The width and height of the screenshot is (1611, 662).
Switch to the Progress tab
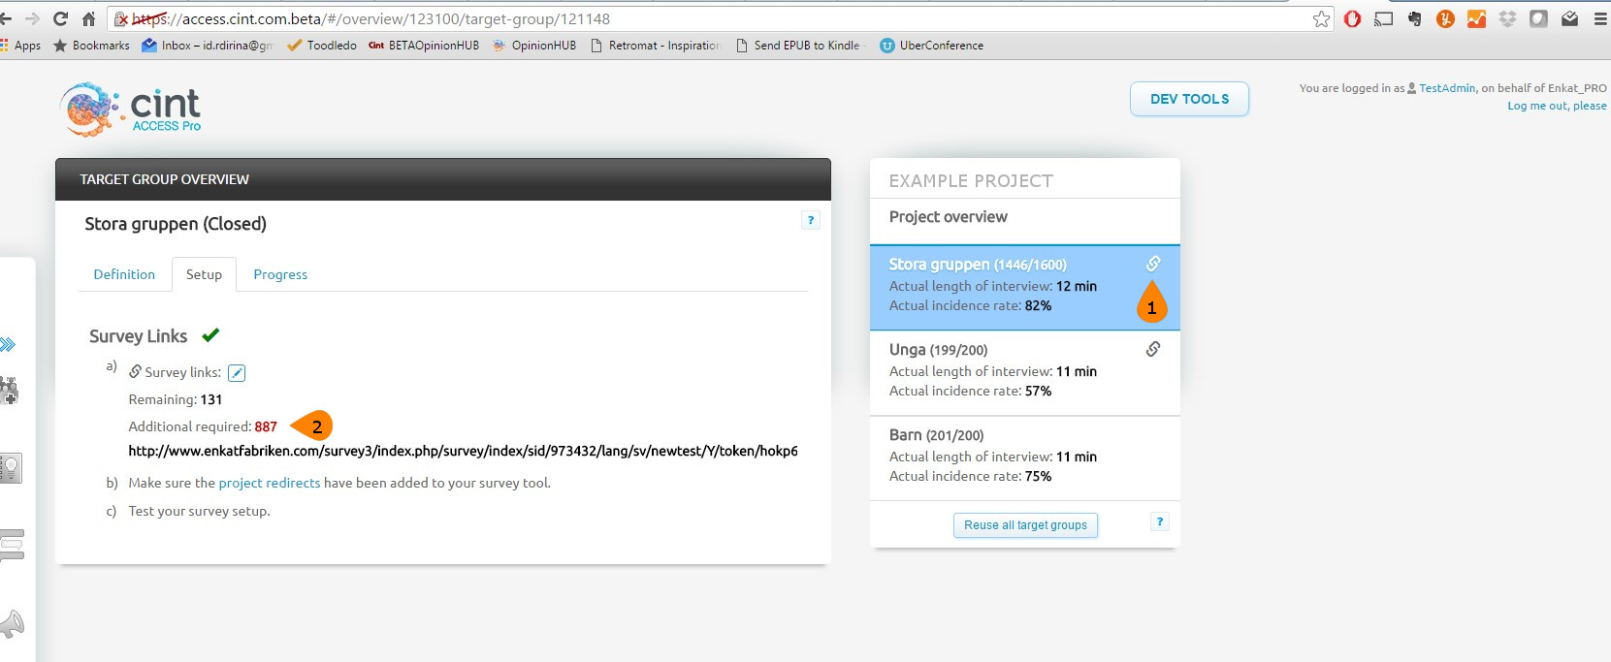[280, 274]
